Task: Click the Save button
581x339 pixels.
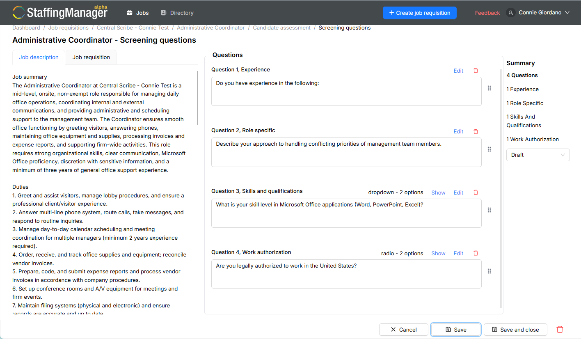Action: coord(456,330)
